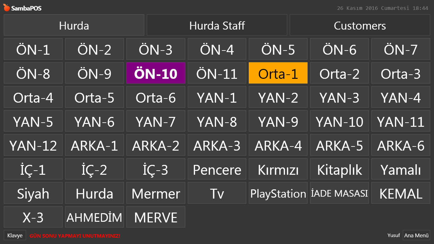The width and height of the screenshot is (434, 244).
Task: Choose table YAN-12
Action: tap(33, 146)
